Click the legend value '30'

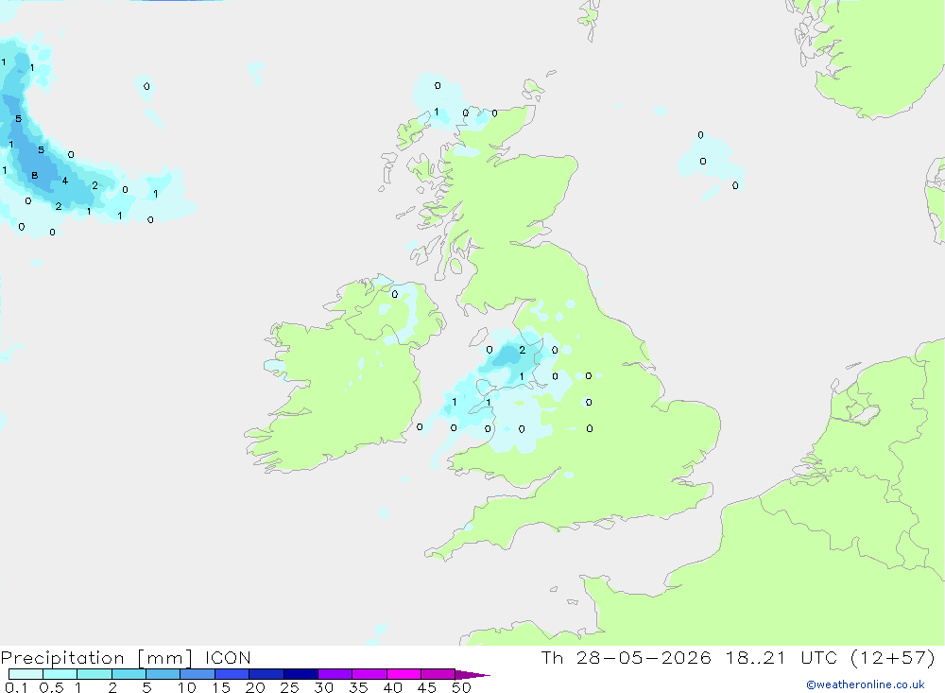pos(323,687)
